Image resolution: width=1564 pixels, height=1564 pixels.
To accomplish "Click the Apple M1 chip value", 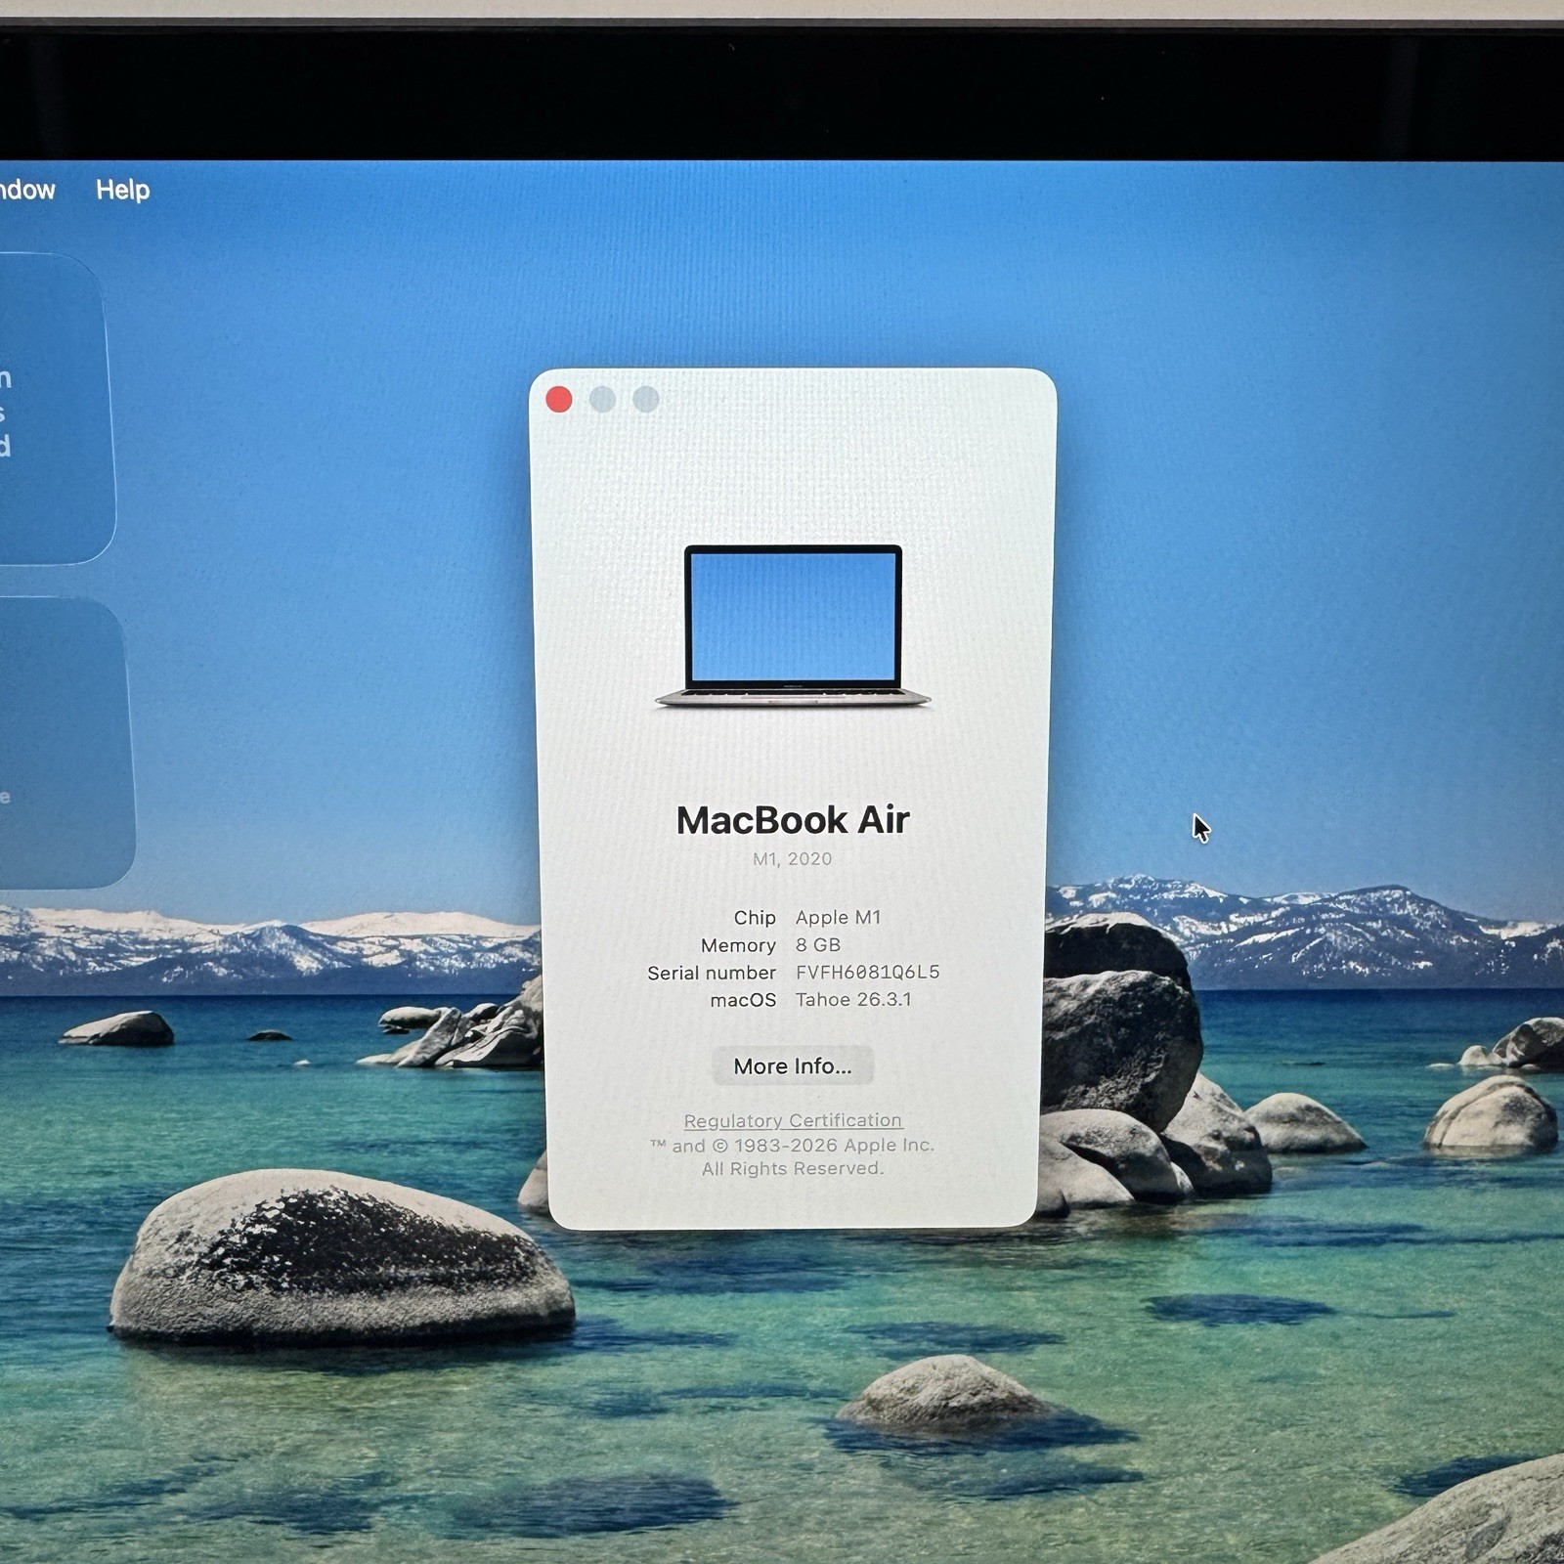I will (838, 918).
